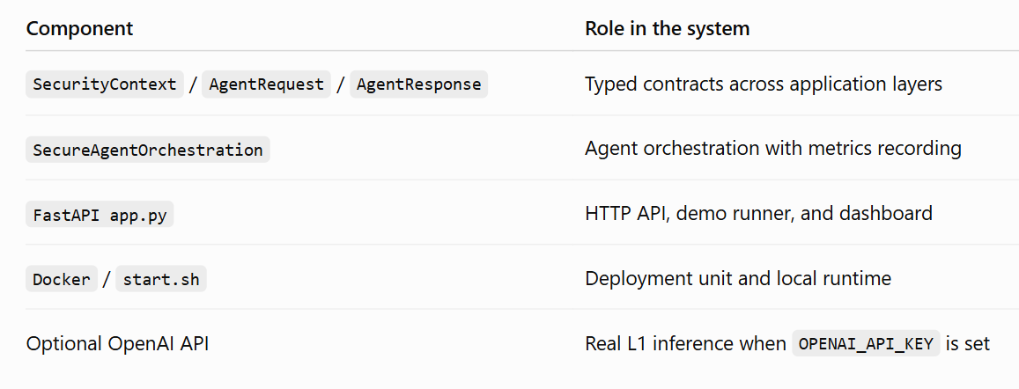Select text Typed contracts across application layers
The image size is (1019, 389).
[764, 84]
